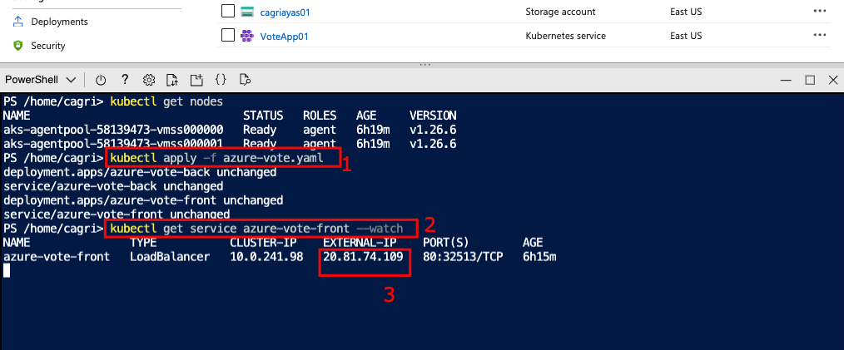Click the cagriayas01 storage account icon
The height and width of the screenshot is (350, 844).
click(x=246, y=12)
